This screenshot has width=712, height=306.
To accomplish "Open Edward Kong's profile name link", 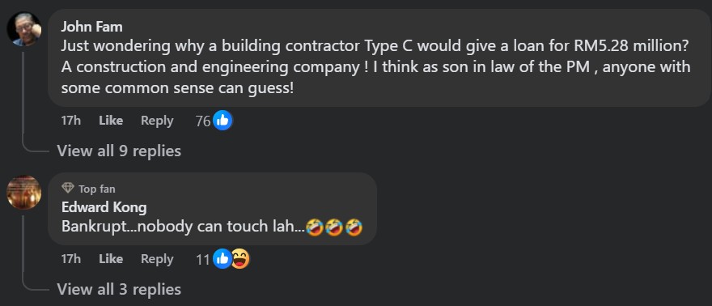I will (104, 207).
